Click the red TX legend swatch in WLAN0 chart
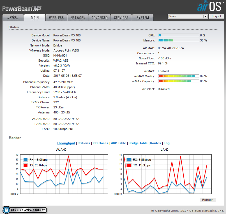The image size is (226, 214). [x=26, y=165]
